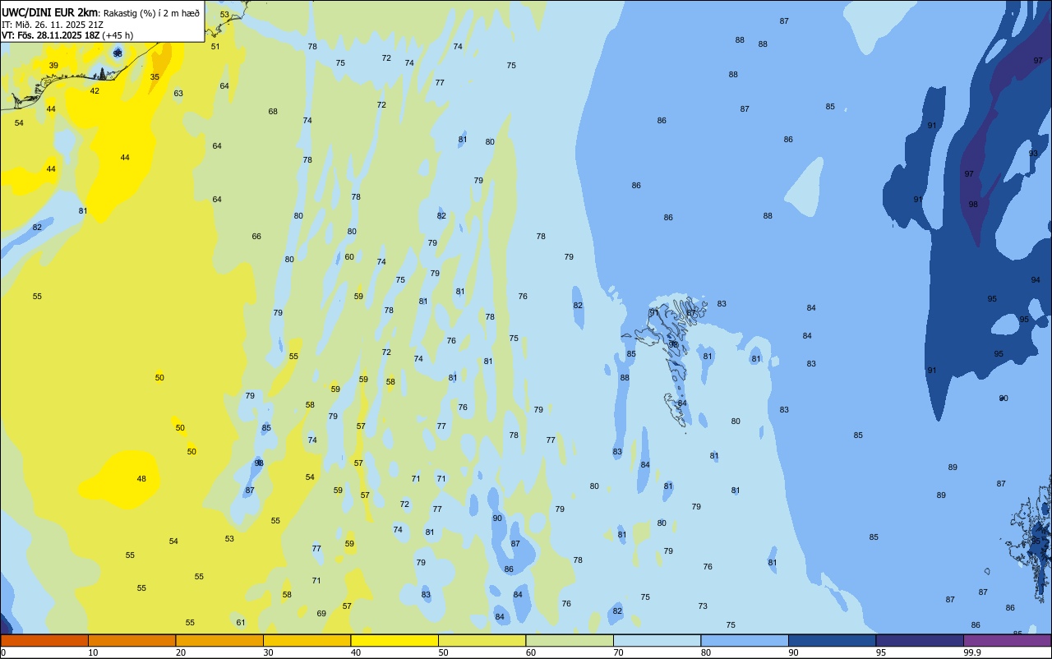Click the '10' legend tick label
This screenshot has width=1052, height=659.
[x=93, y=652]
